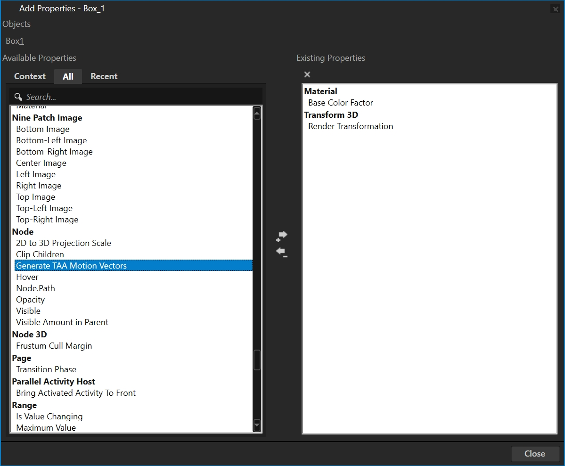The image size is (565, 466).
Task: Select Bottom Image property
Action: [43, 129]
